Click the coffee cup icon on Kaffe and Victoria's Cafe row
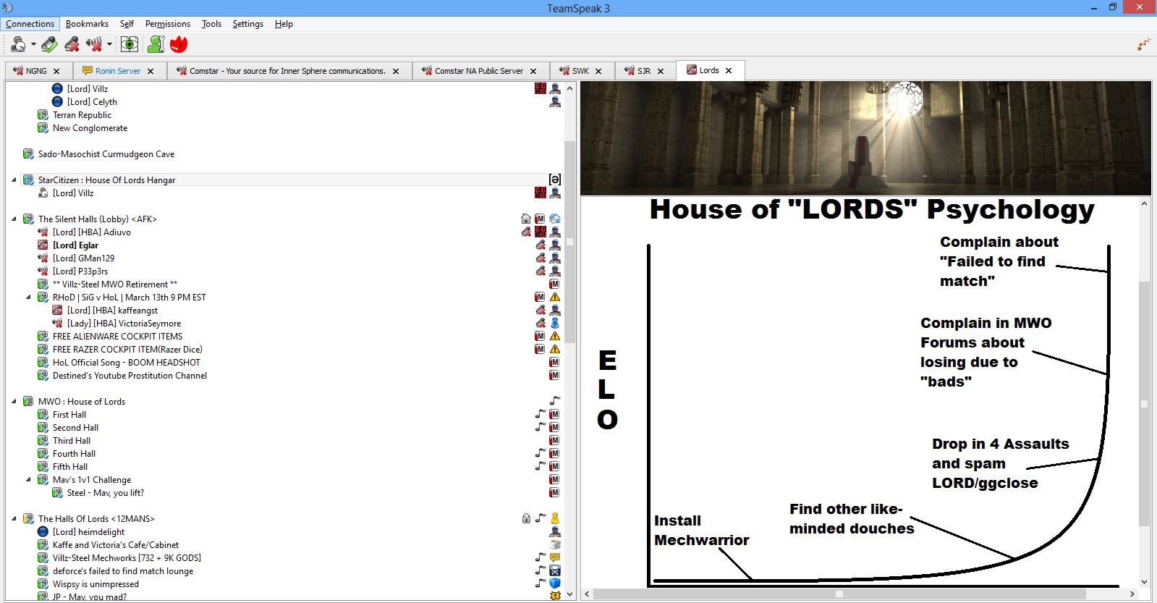This screenshot has width=1157, height=603. (x=555, y=544)
